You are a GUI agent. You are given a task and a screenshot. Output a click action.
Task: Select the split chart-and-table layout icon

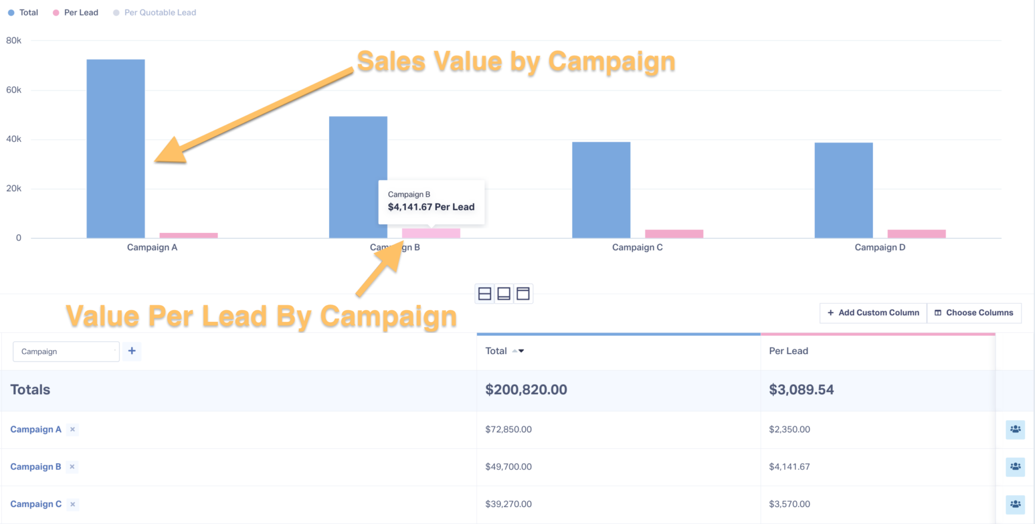tap(484, 293)
